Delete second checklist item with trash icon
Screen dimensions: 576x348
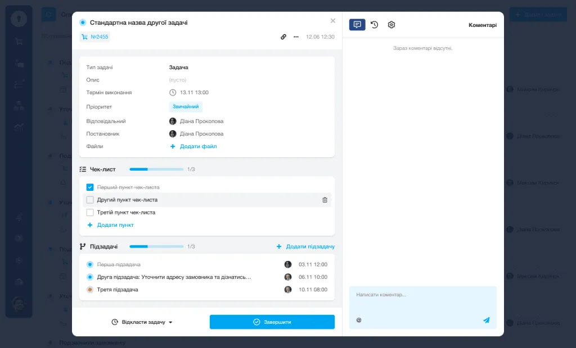pos(325,200)
